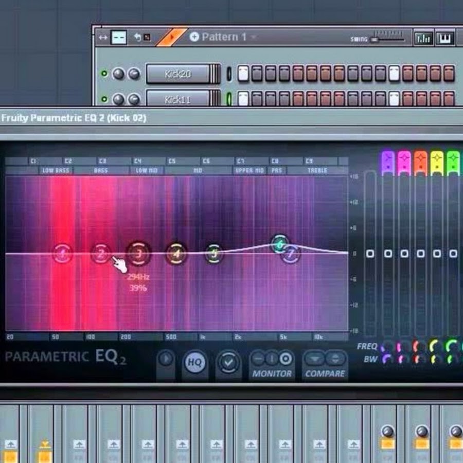Click the second knob on the Kick20 row
Image resolution: width=463 pixels, height=463 pixels.
(134, 74)
